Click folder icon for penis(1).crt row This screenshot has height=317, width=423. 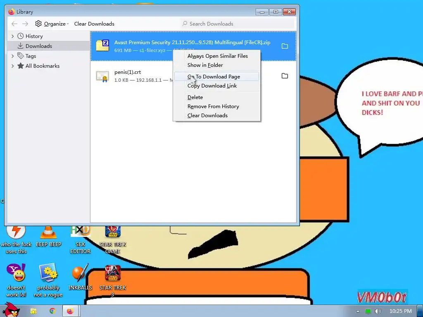(x=285, y=76)
